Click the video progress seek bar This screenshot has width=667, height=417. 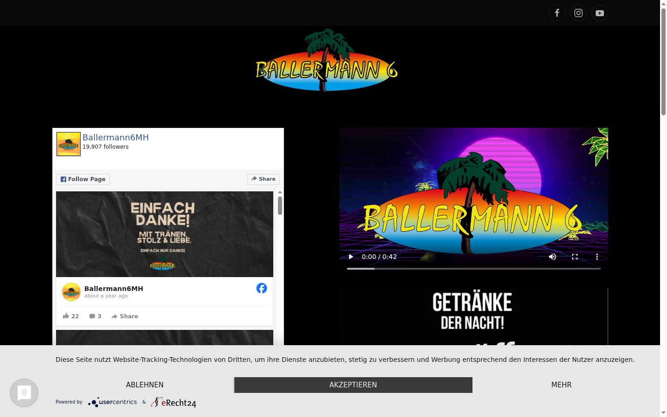(x=474, y=269)
